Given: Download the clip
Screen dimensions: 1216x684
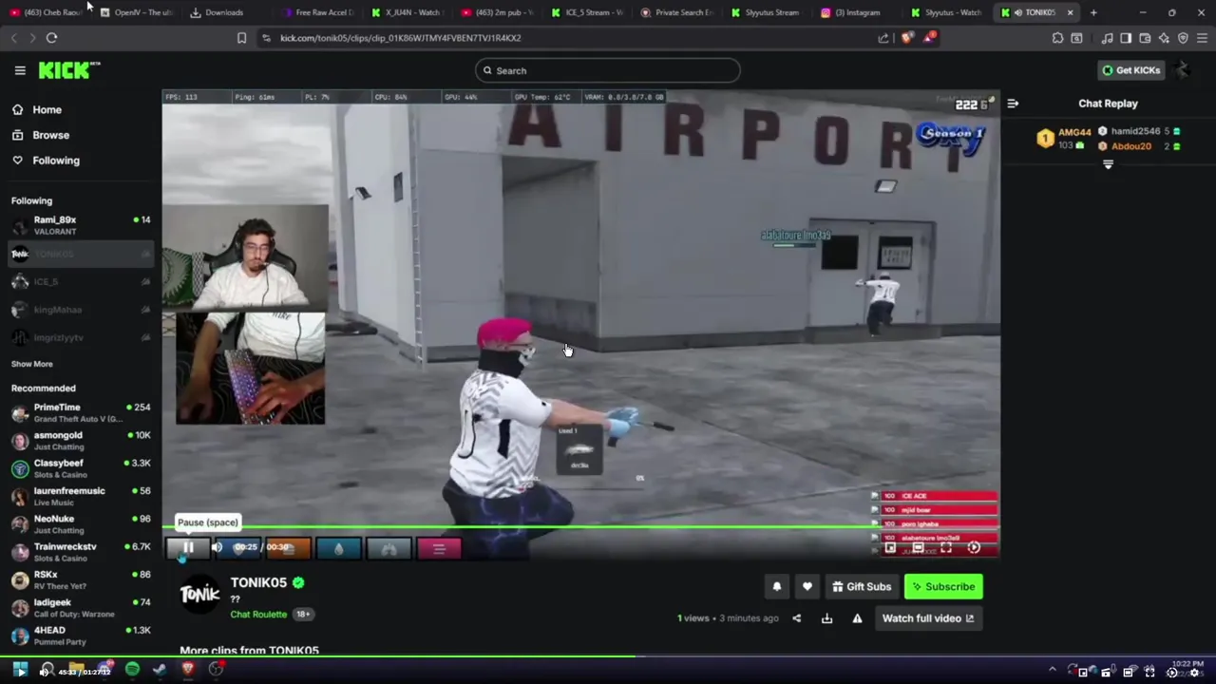Looking at the screenshot, I should point(826,618).
